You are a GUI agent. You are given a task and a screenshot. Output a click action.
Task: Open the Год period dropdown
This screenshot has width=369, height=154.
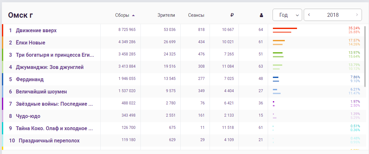tap(287, 15)
